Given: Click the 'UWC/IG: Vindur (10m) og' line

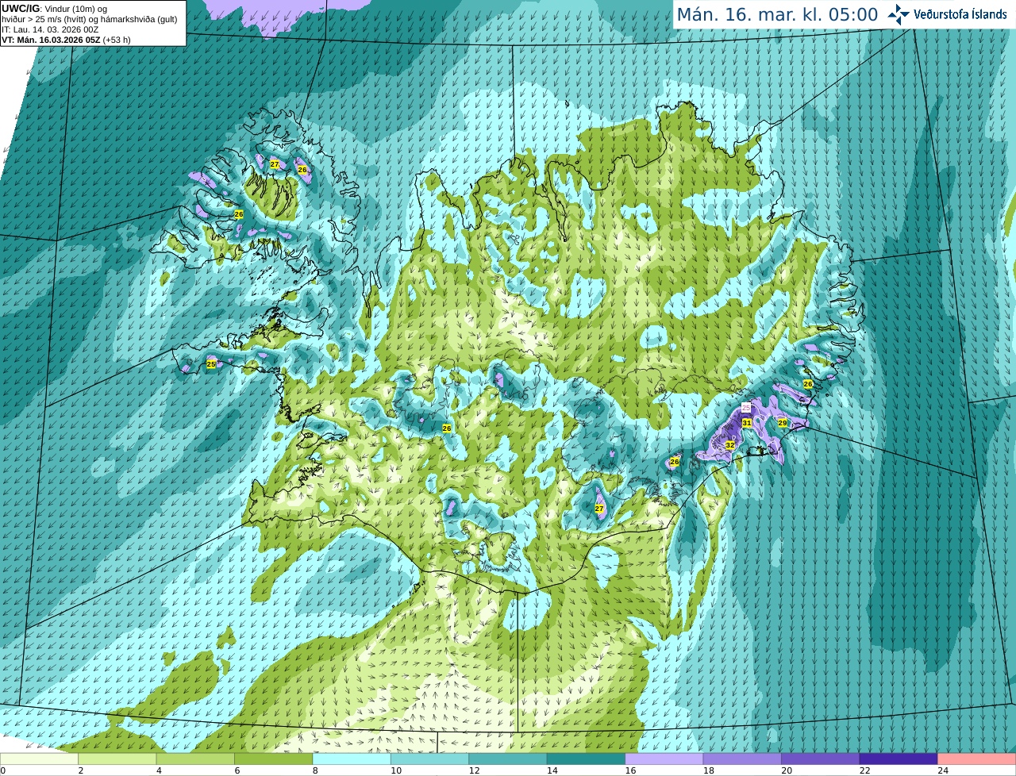Looking at the screenshot, I should (x=55, y=9).
